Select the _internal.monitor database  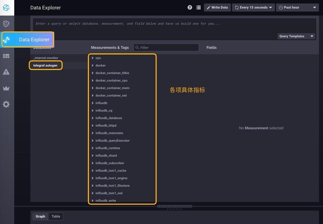(x=46, y=58)
